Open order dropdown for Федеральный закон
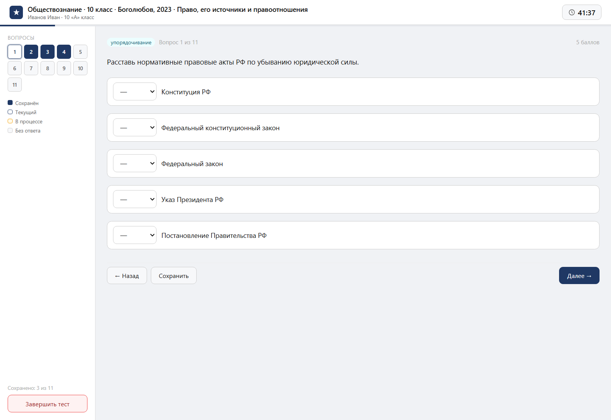This screenshot has width=611, height=420. click(135, 163)
